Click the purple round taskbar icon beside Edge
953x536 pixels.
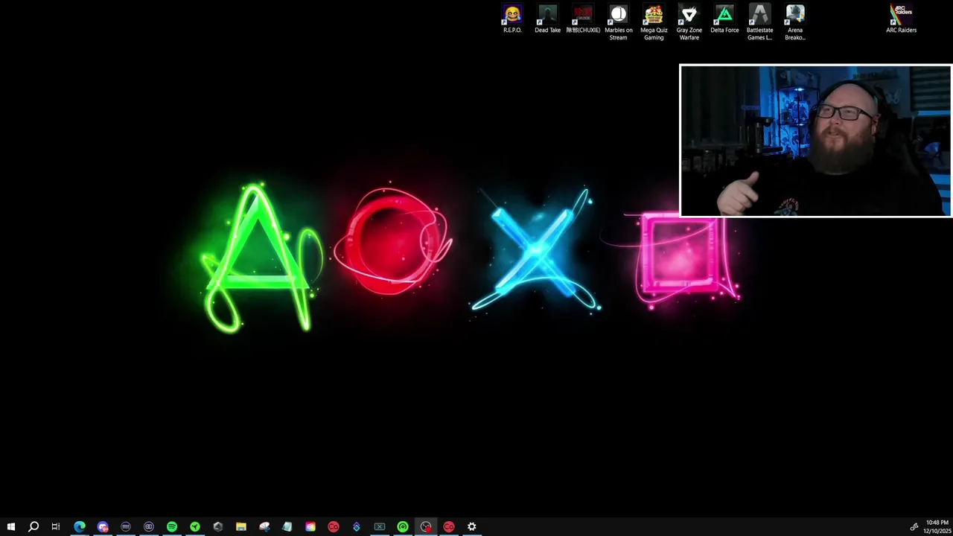pos(103,526)
